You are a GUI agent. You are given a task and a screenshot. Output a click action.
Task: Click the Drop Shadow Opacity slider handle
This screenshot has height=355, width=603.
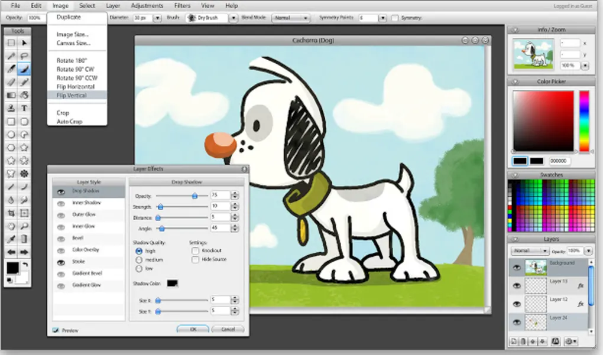194,196
